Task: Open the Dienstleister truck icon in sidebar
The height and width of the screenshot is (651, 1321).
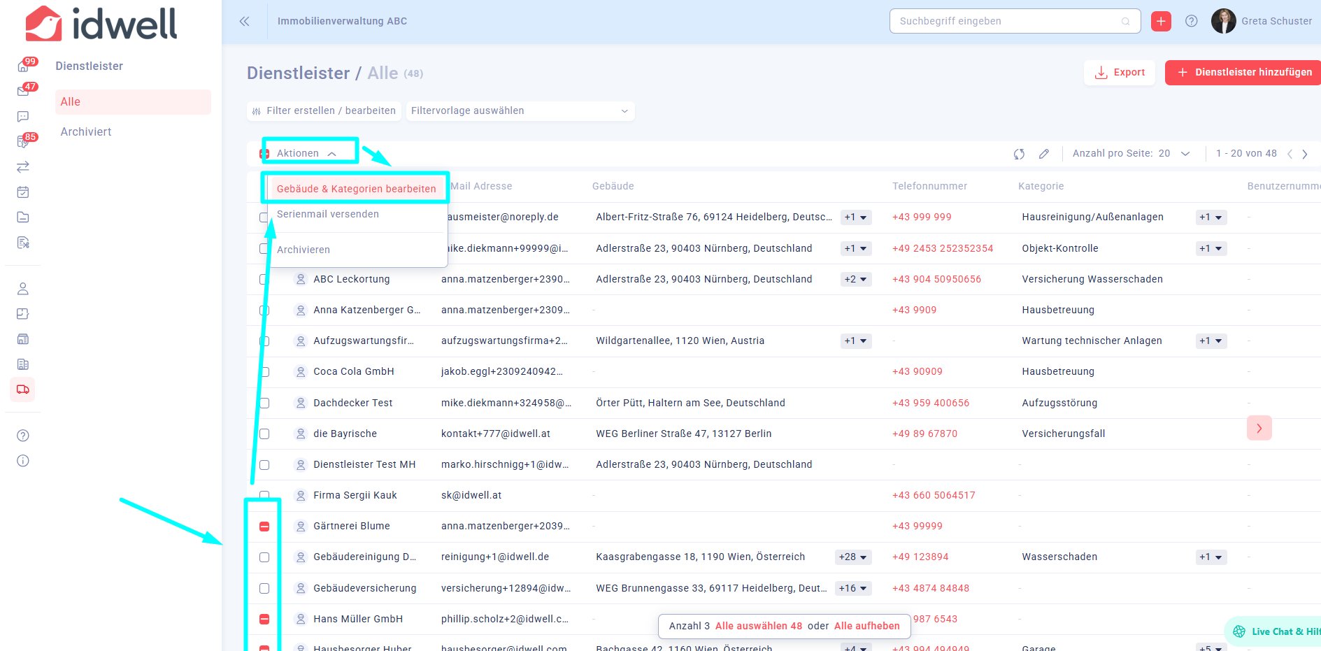Action: click(x=23, y=389)
